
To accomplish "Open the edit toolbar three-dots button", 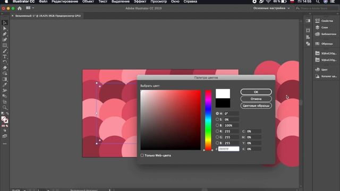I will (5, 144).
